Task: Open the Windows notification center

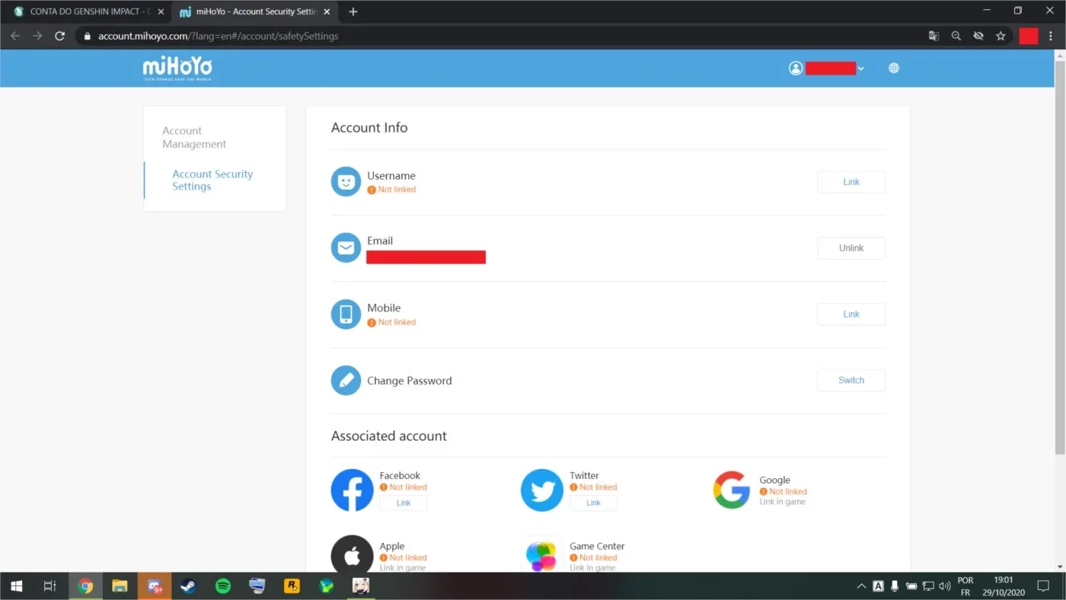Action: pos(1043,586)
